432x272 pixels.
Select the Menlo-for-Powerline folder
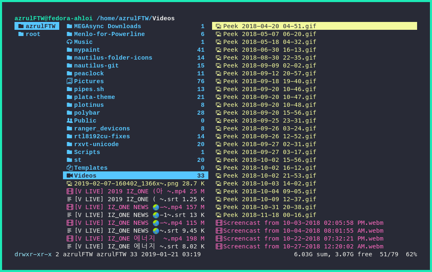coord(135,34)
